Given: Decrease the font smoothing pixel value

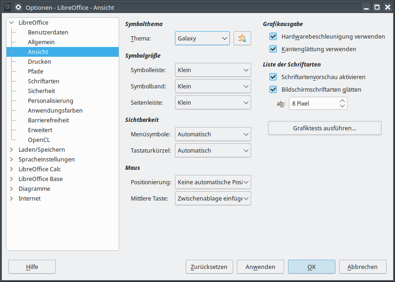Looking at the screenshot, I should click(x=342, y=106).
